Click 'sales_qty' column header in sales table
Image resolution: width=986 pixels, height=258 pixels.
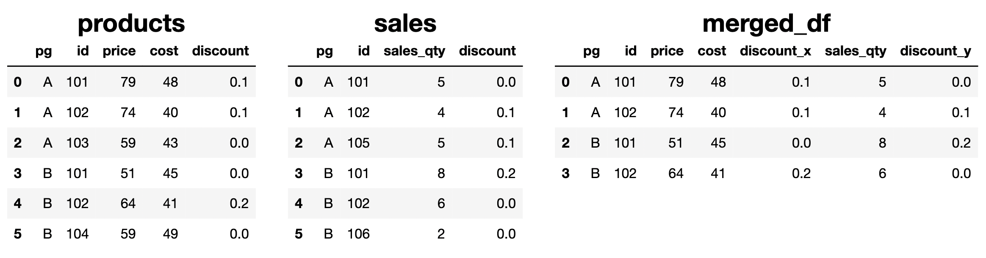pyautogui.click(x=414, y=51)
